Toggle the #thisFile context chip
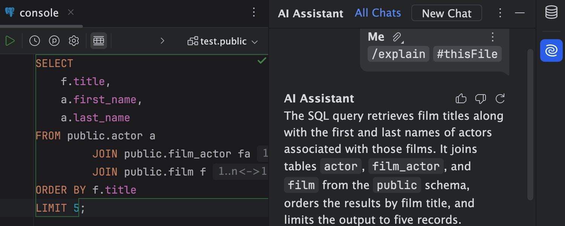The image size is (565, 226). pos(467,53)
